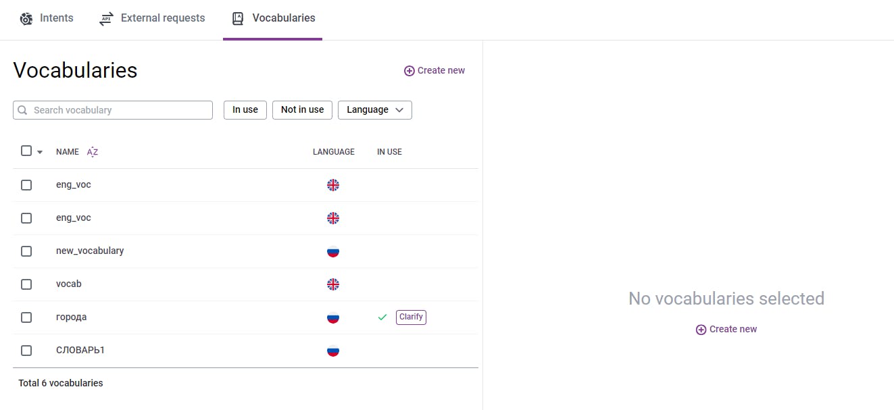Image resolution: width=894 pixels, height=410 pixels.
Task: Open the External requests tab
Action: (152, 18)
